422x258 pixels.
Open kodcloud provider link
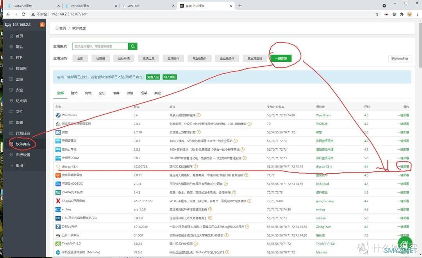click(x=322, y=184)
